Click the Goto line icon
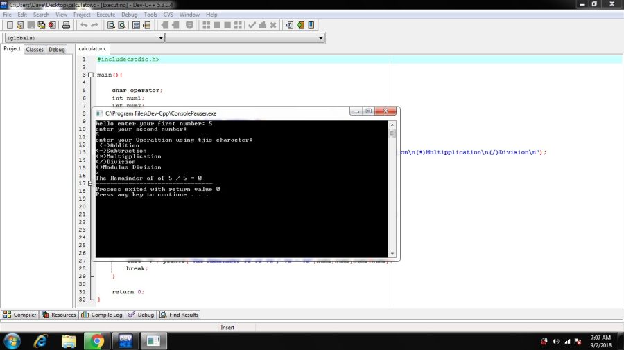This screenshot has width=624, height=350. point(147,25)
